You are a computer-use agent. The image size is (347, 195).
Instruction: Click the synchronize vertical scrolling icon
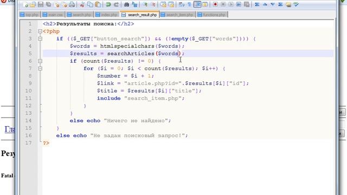pos(163,4)
